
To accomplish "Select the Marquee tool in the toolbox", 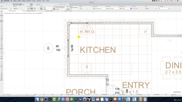I will [2, 14].
